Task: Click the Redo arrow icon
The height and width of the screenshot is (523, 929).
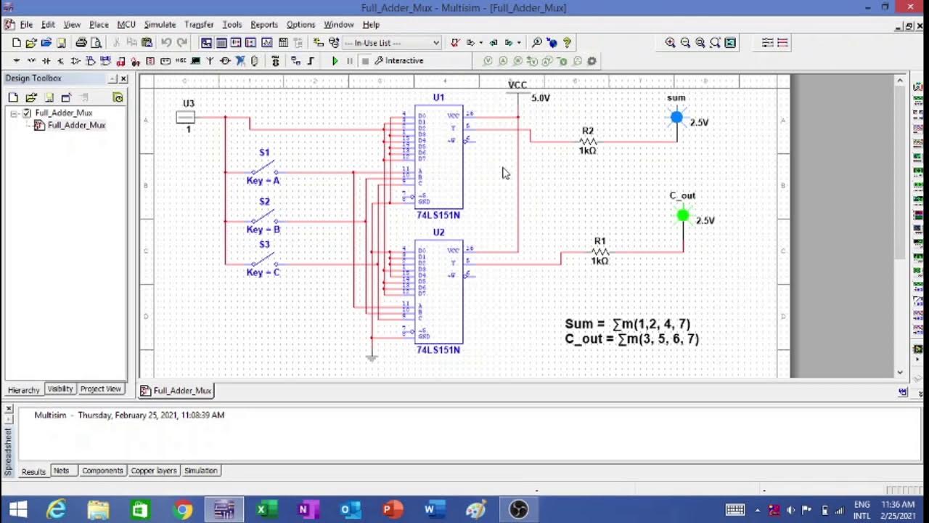Action: pos(182,43)
